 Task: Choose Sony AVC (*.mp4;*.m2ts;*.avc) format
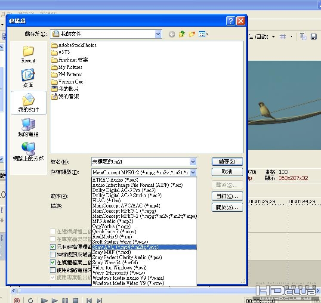point(144,247)
